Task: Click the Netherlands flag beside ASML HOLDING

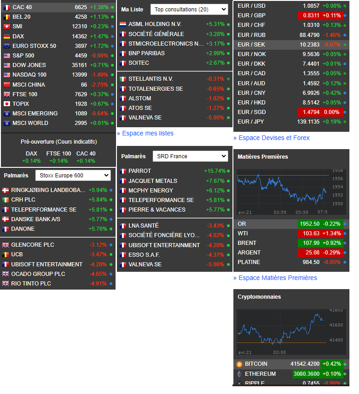Action: pos(123,24)
